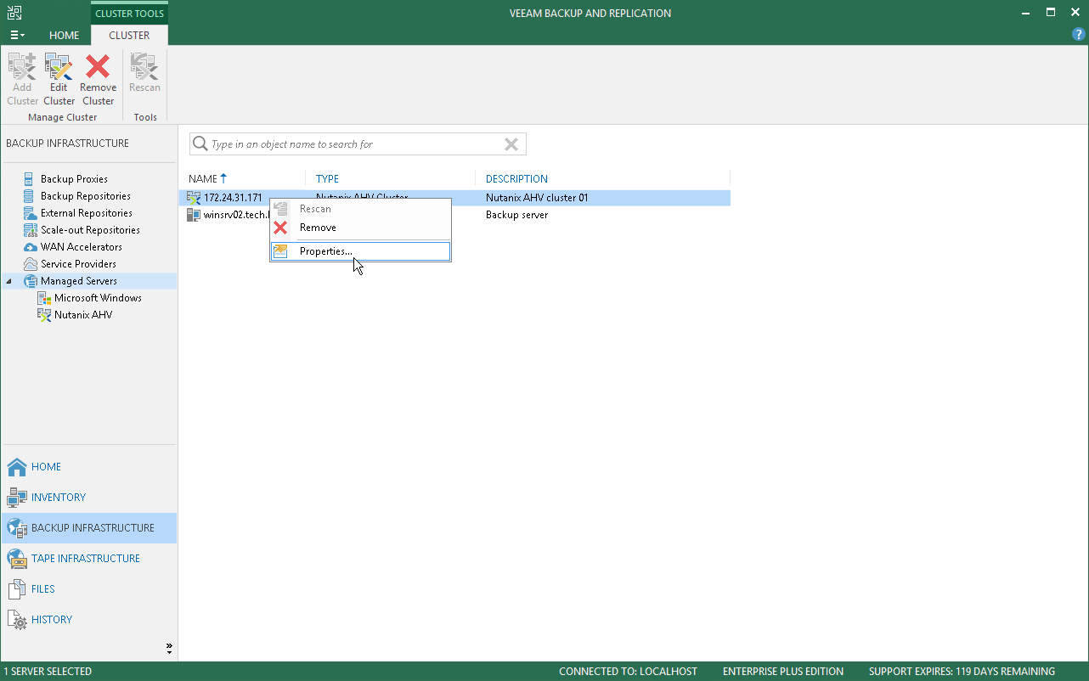Choose Rescan in the context menu
The height and width of the screenshot is (681, 1089).
click(x=360, y=209)
